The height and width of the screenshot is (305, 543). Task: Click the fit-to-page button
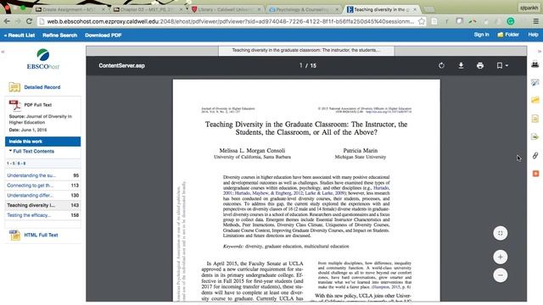click(501, 233)
